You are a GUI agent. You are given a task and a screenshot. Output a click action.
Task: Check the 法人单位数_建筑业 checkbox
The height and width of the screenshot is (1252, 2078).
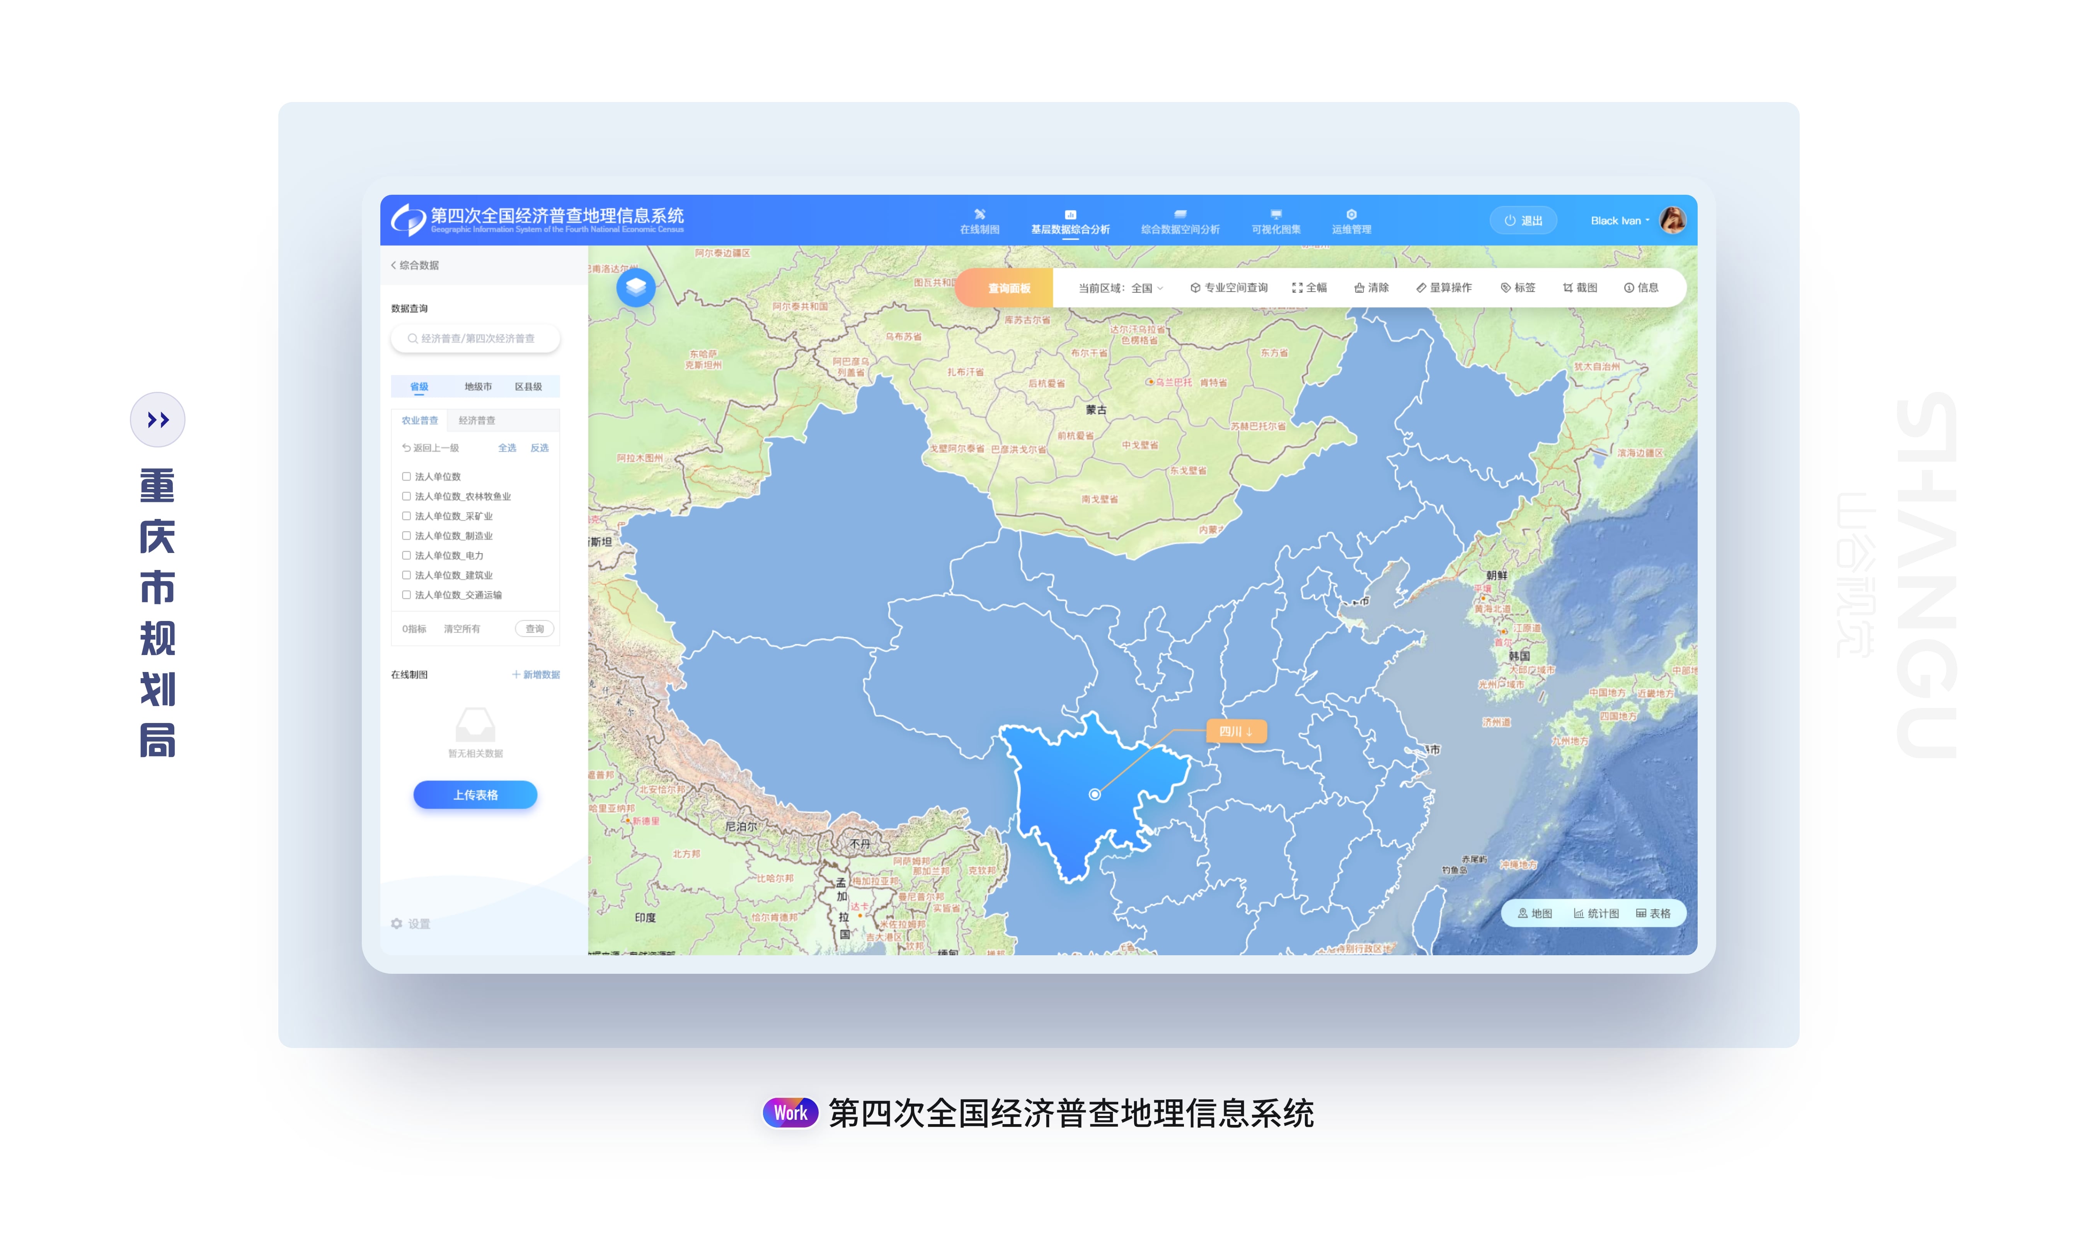point(407,575)
